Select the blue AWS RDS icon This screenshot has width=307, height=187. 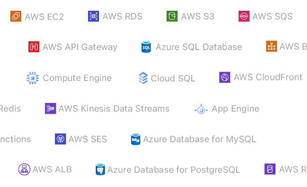pyautogui.click(x=94, y=16)
